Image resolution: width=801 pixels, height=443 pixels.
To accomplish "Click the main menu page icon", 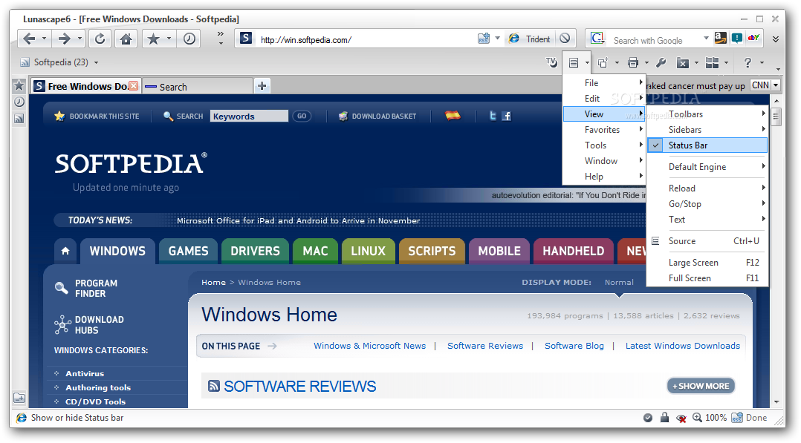I will coord(574,63).
